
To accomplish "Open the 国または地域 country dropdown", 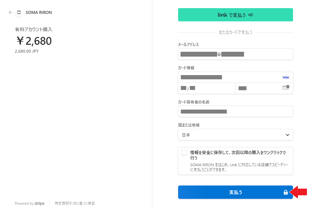I will point(235,135).
